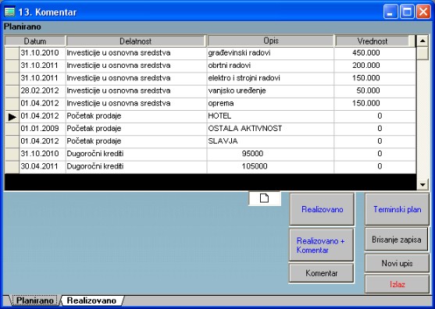Screen dimensions: 435x309
Task: Click the 'oprema' description cell
Action: 270,104
